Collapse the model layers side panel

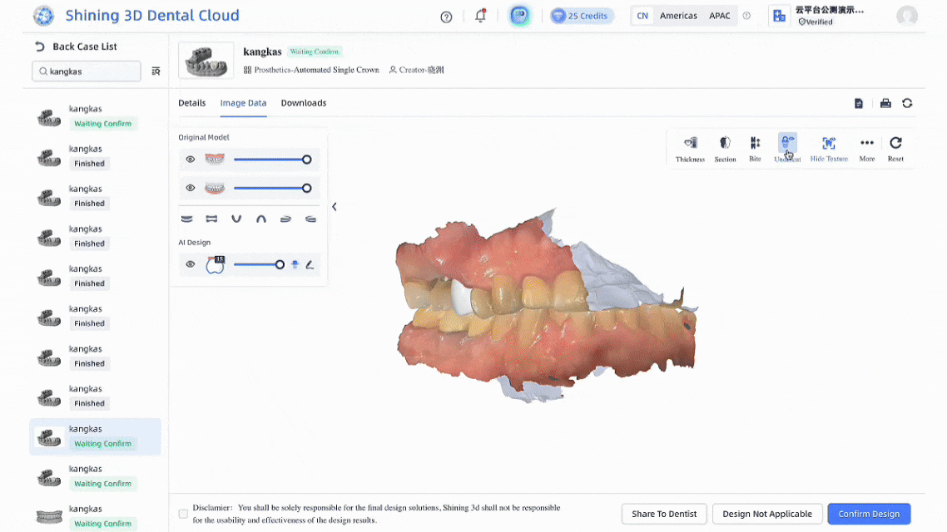[x=334, y=207]
